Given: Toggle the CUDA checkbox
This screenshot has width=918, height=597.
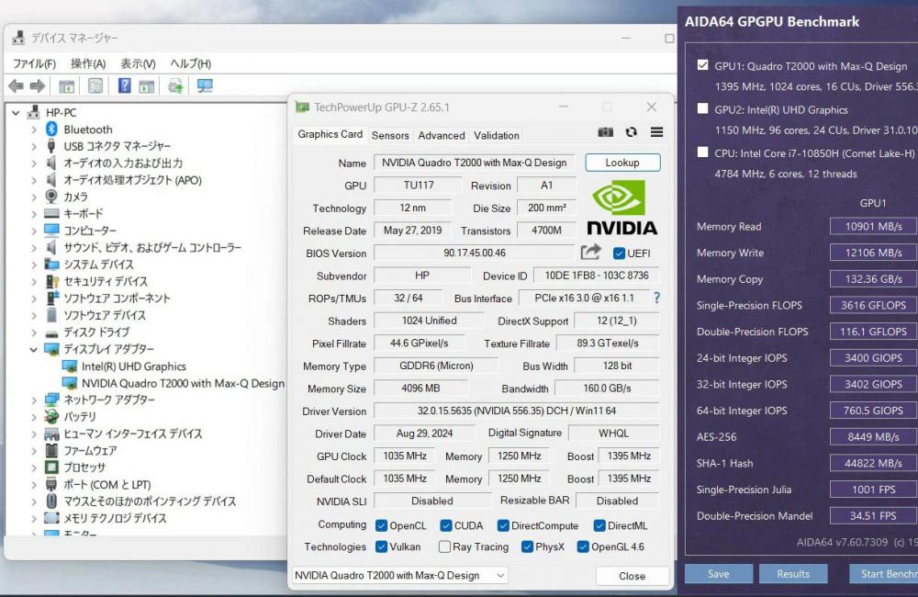Looking at the screenshot, I should pyautogui.click(x=446, y=525).
